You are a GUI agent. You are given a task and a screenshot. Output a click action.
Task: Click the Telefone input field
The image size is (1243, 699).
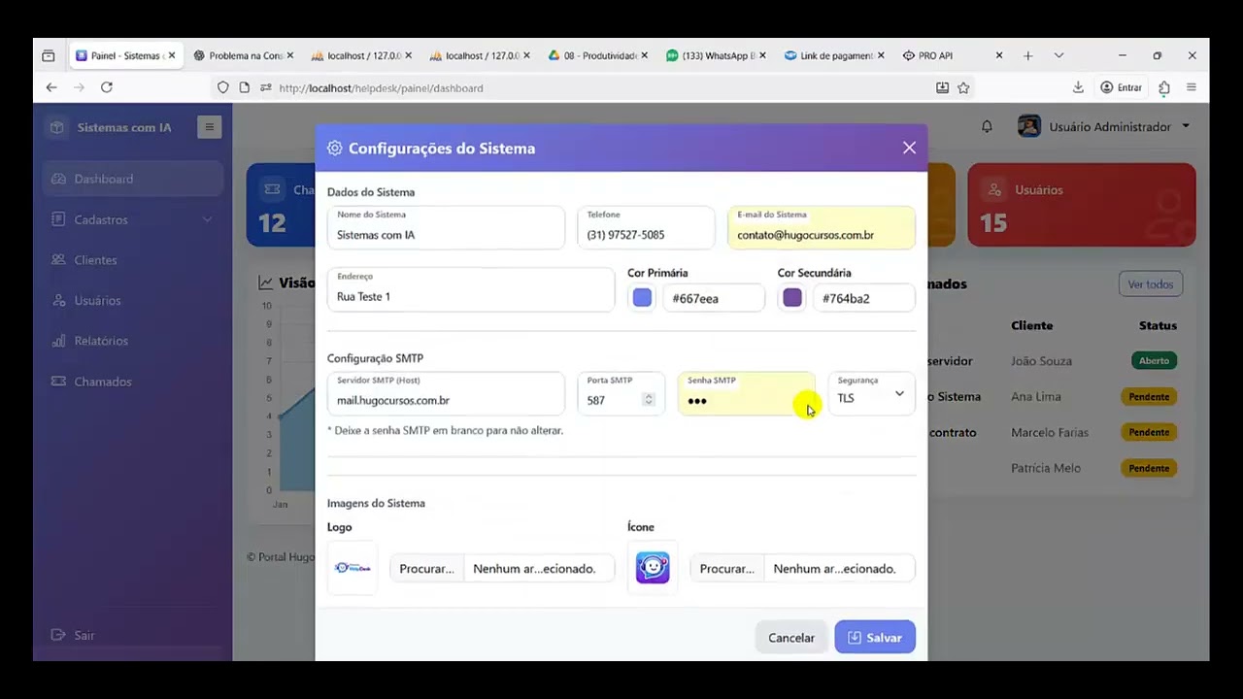[x=646, y=227]
